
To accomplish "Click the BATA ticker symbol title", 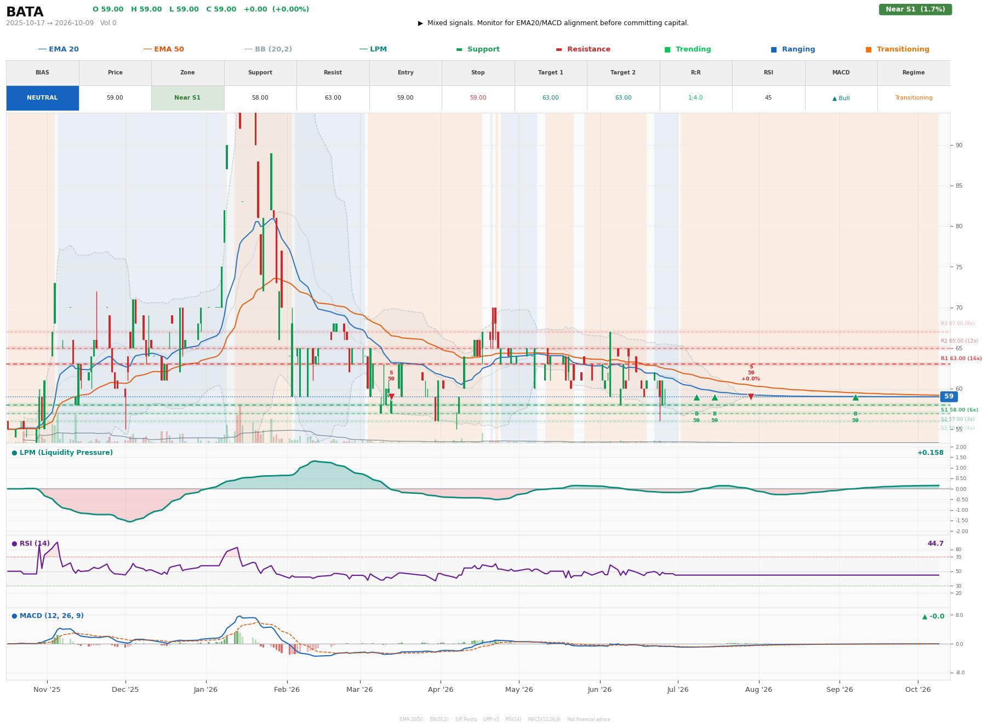I will (x=25, y=12).
